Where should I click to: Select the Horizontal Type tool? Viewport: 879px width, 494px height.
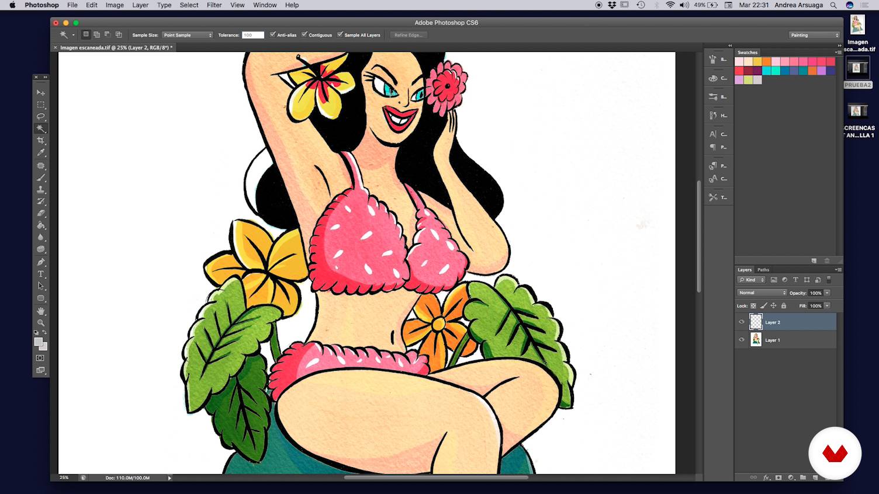[40, 274]
